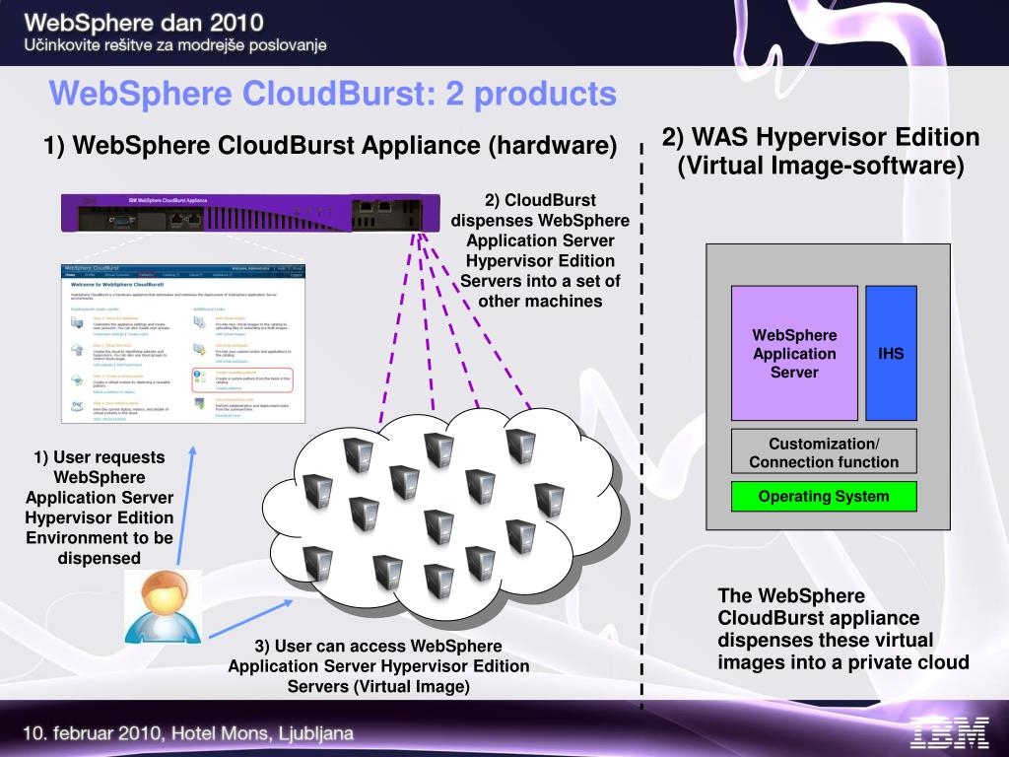Open the Patterns tab in CloudBurst console

point(146,275)
